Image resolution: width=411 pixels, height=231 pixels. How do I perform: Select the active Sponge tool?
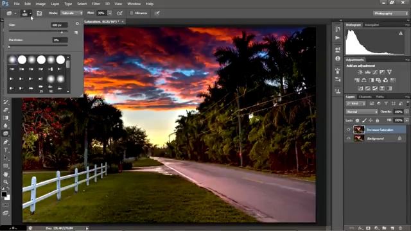tap(6, 133)
